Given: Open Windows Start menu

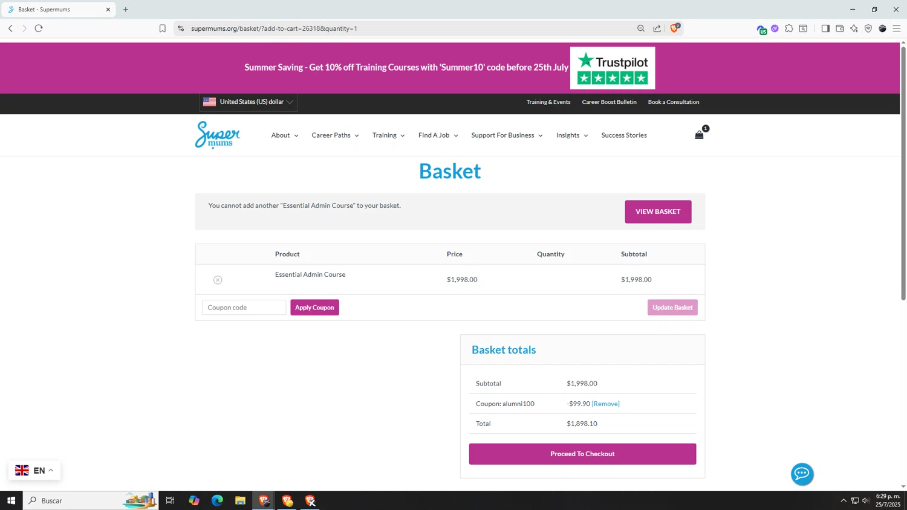Looking at the screenshot, I should pyautogui.click(x=11, y=500).
